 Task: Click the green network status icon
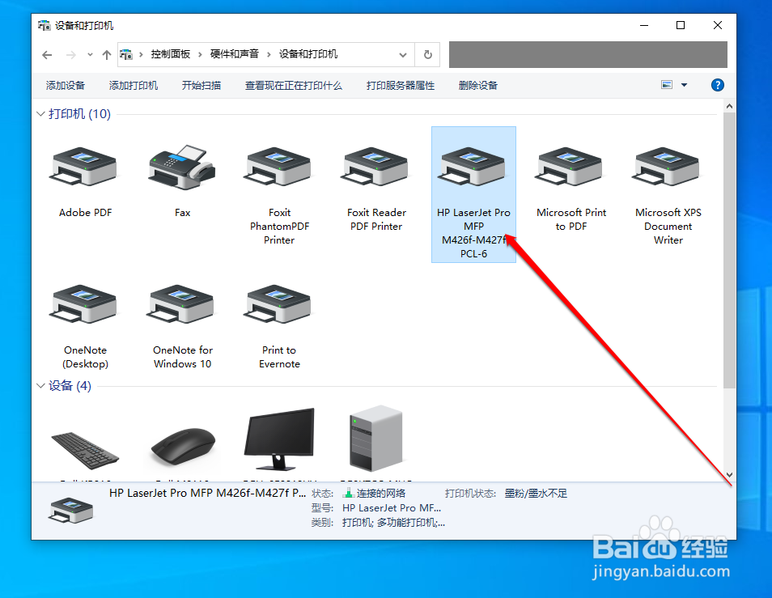click(348, 493)
